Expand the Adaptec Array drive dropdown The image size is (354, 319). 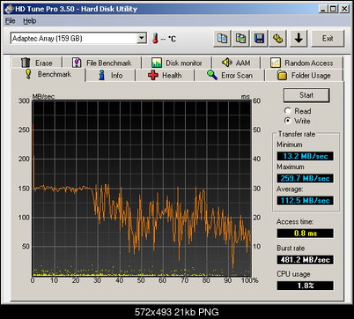[142, 38]
